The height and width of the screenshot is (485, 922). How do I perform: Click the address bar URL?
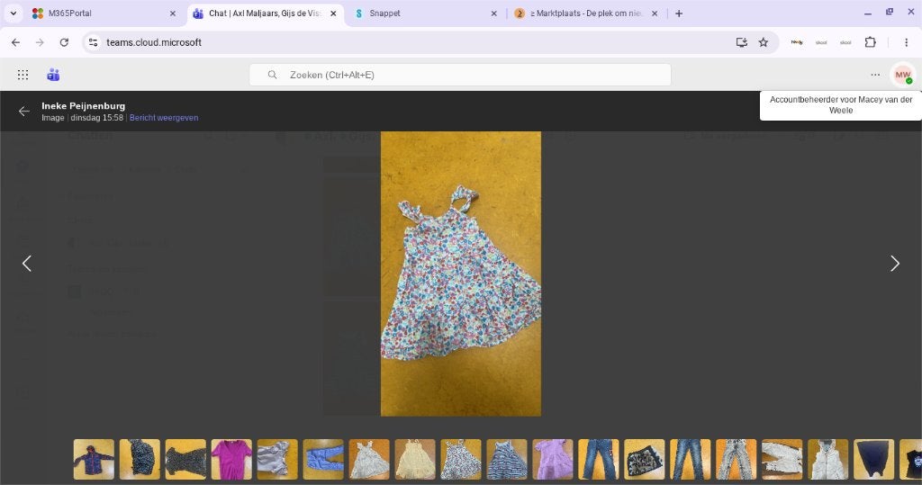tap(154, 42)
